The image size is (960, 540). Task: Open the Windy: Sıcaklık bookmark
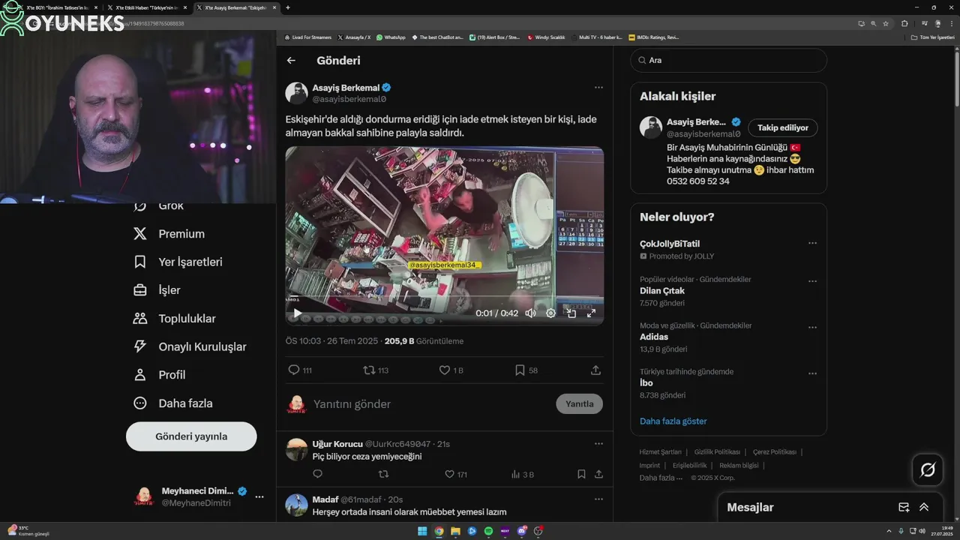[546, 37]
